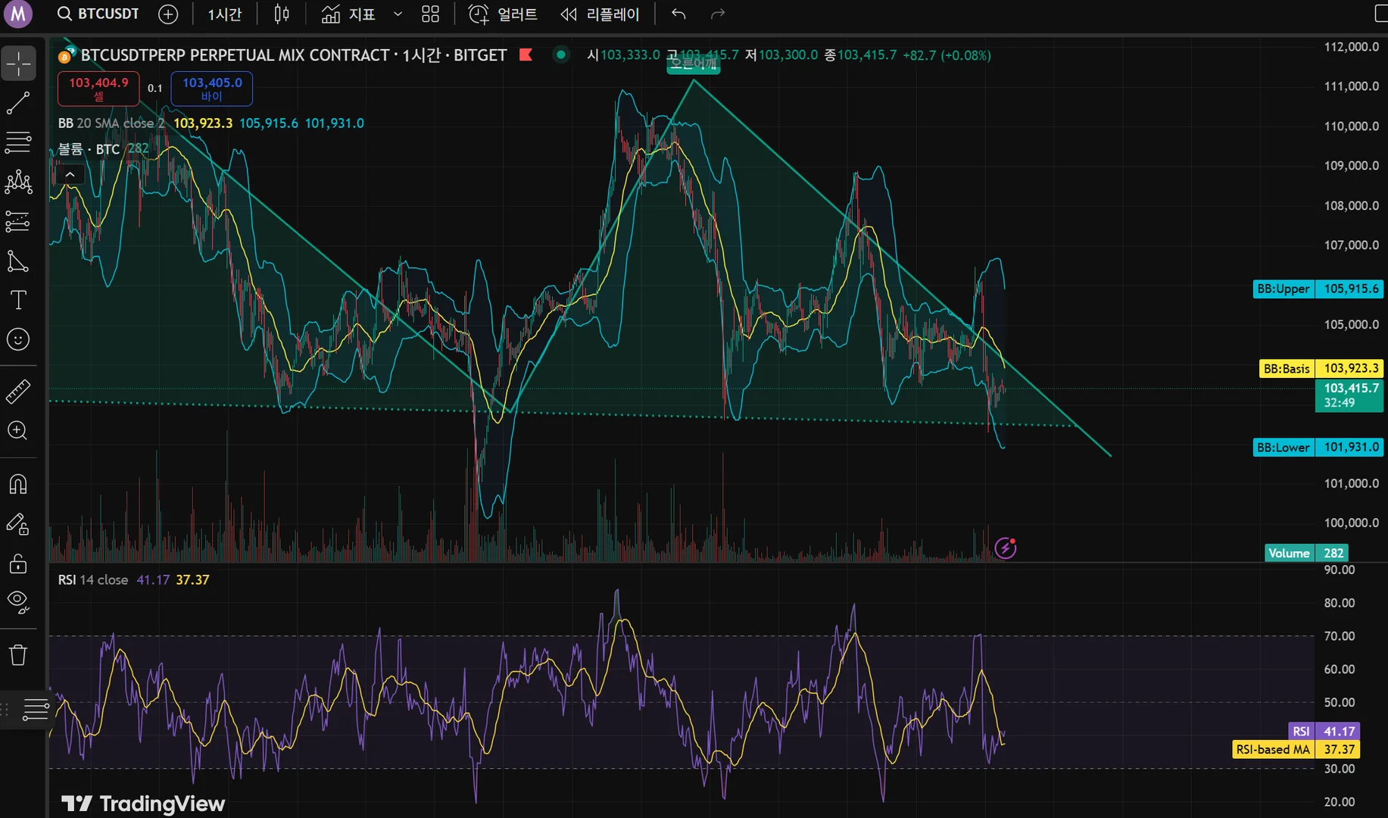
Task: Click the RSI 41.17 scale label
Action: tap(1324, 731)
